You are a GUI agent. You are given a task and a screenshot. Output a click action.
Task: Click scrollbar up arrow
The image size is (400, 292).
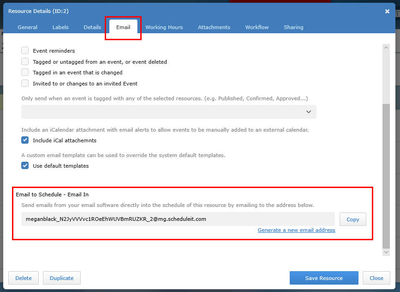(x=386, y=48)
